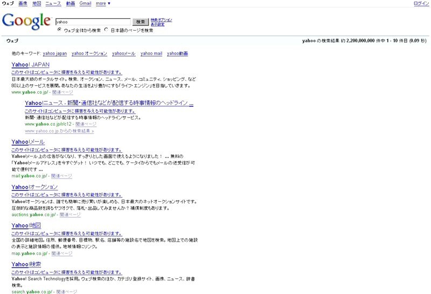Screen dimensions: 431x294
Task: Open the 画像 tab in top navigation
Action: coord(23,4)
